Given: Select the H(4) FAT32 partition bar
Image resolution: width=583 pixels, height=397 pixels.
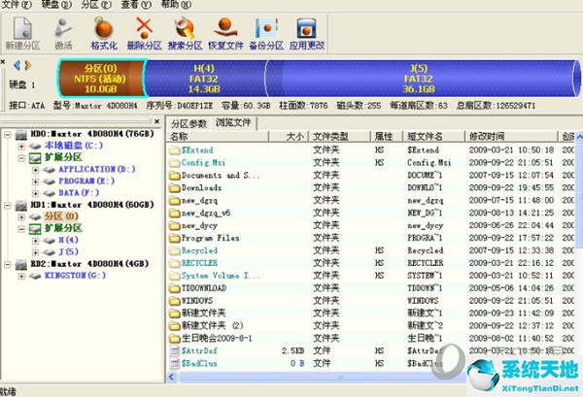Looking at the screenshot, I should point(204,79).
